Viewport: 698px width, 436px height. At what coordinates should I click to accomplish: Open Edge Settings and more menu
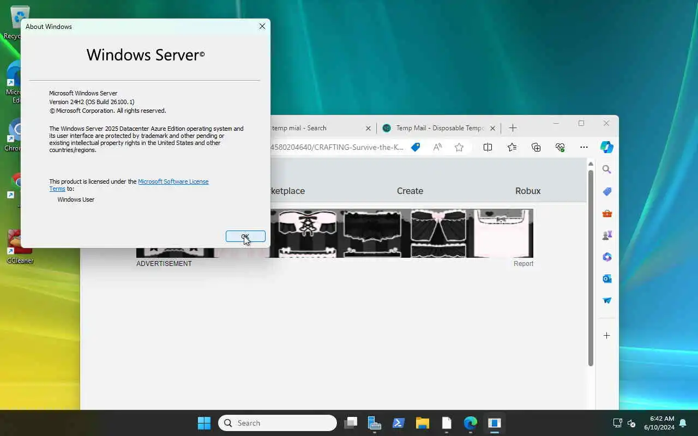(584, 147)
